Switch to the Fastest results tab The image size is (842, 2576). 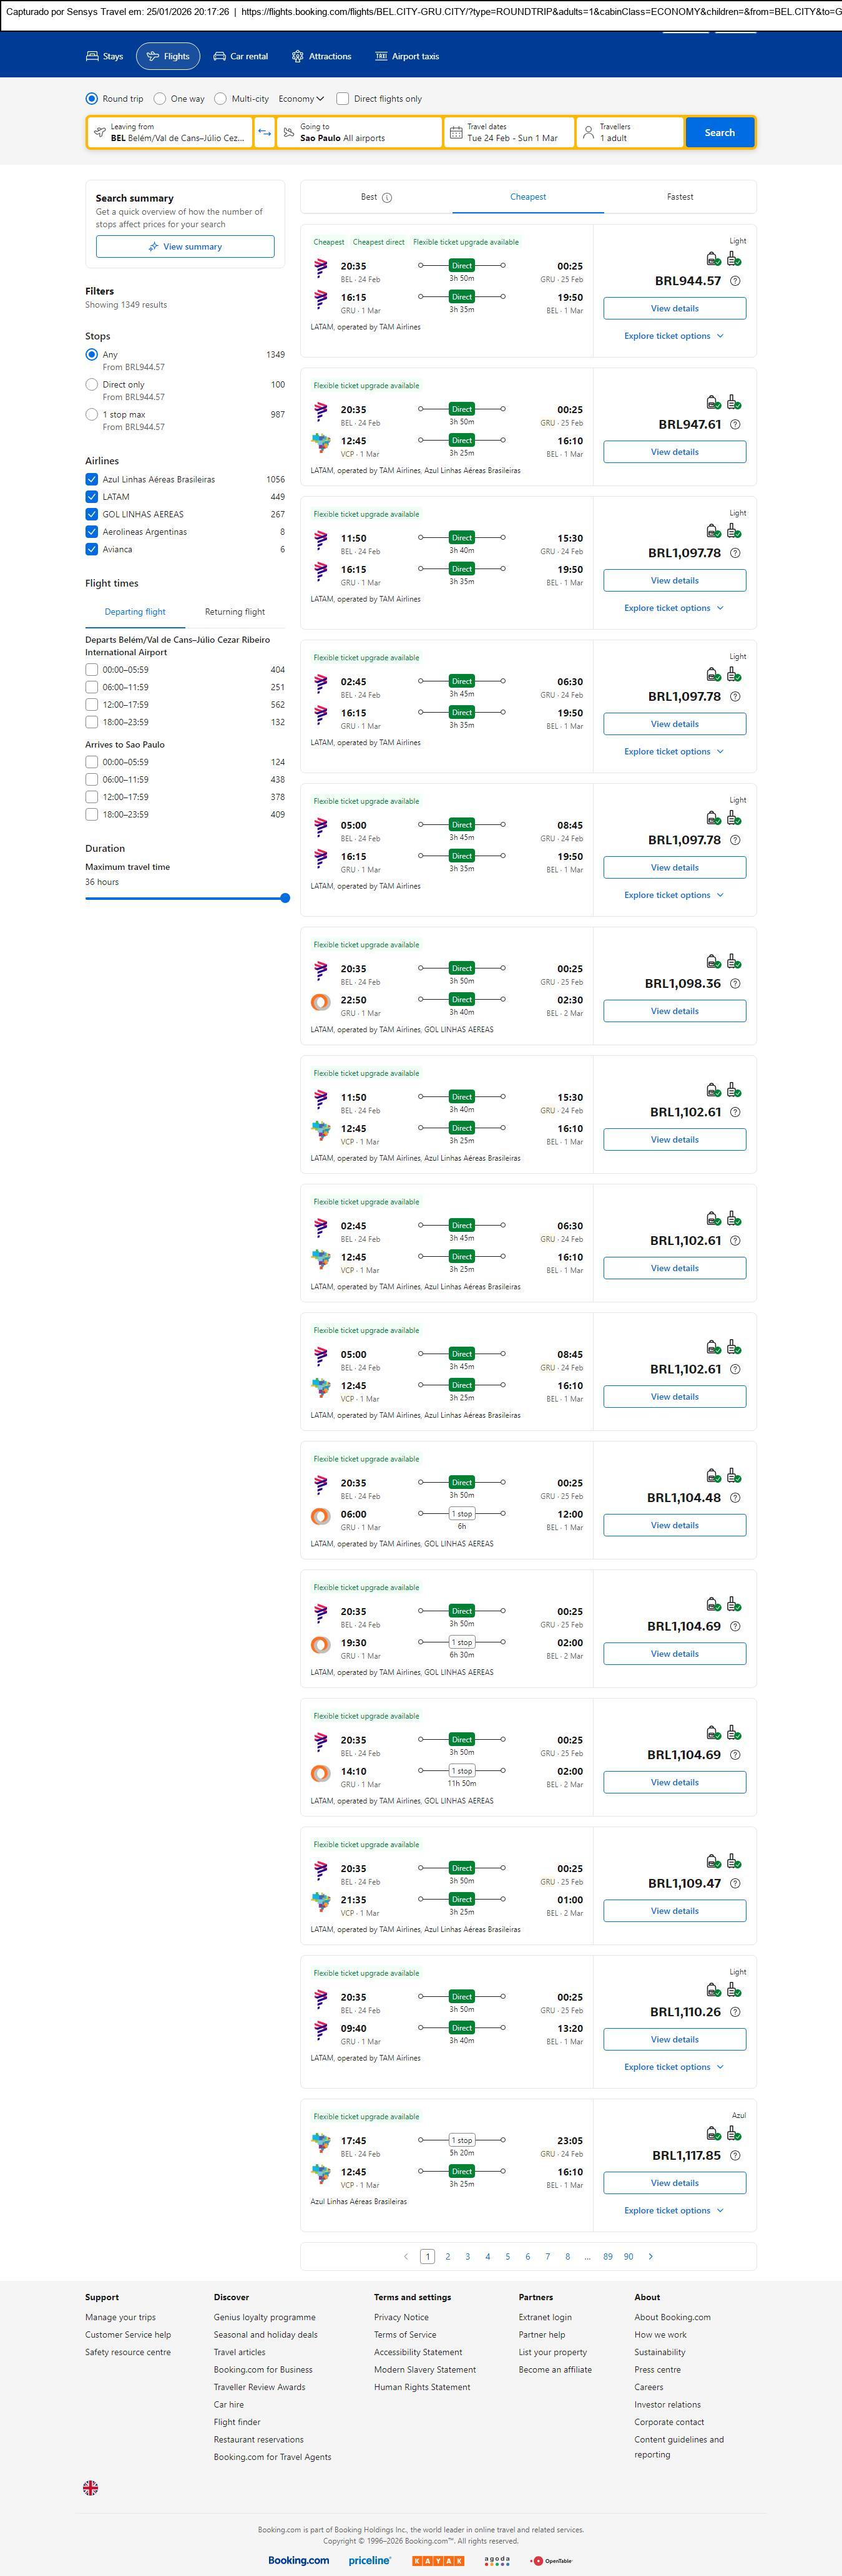pos(680,197)
